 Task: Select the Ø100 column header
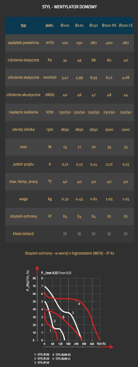65,26
